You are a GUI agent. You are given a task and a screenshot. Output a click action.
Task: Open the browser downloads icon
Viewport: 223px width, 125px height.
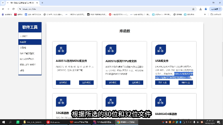pos(200,9)
